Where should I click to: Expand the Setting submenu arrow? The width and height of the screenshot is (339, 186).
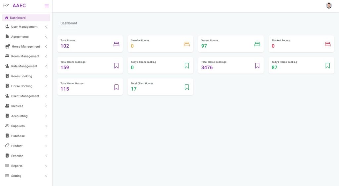coord(46,176)
